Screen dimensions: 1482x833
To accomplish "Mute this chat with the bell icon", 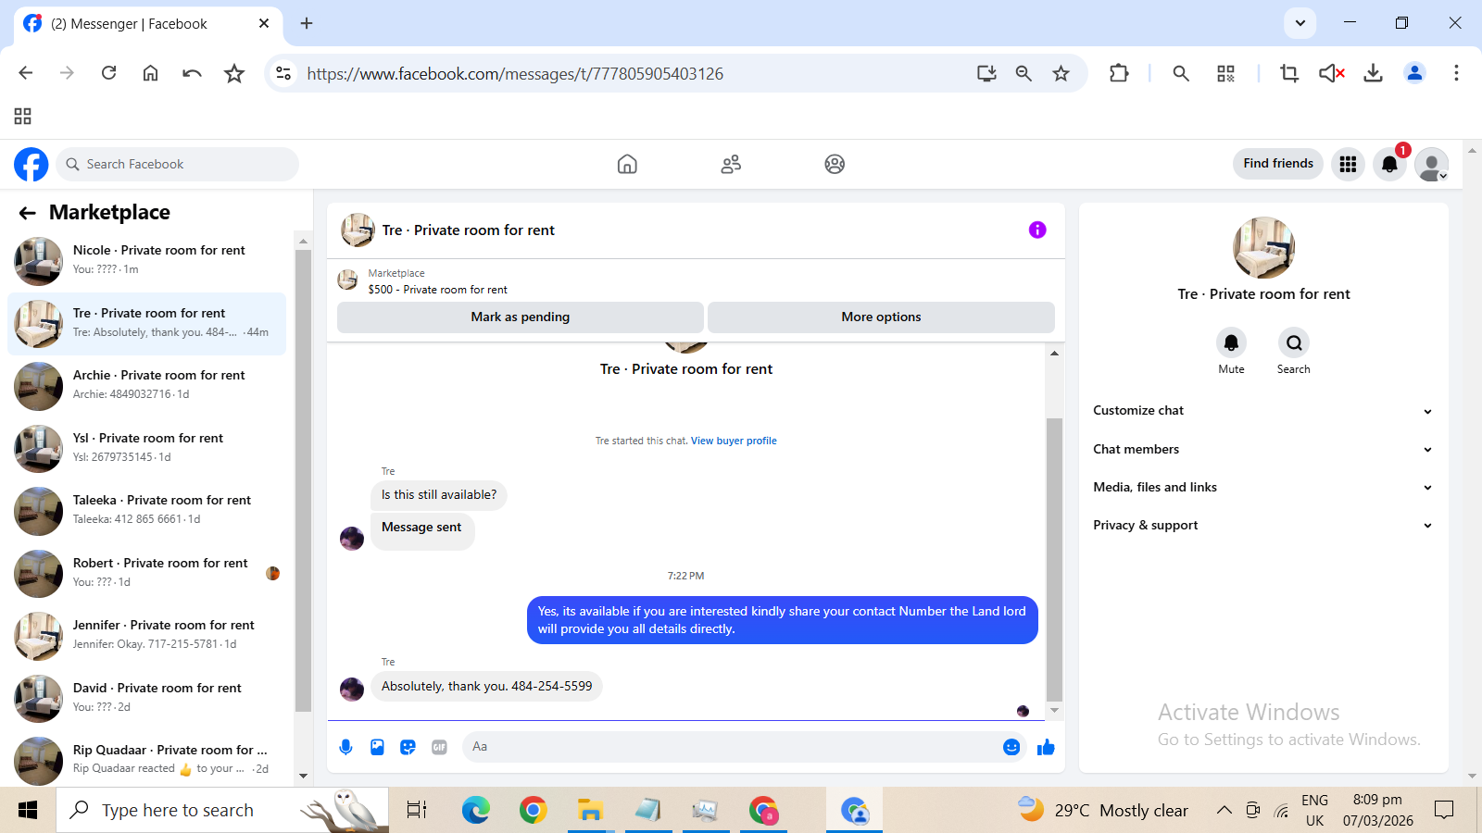I will 1231,342.
